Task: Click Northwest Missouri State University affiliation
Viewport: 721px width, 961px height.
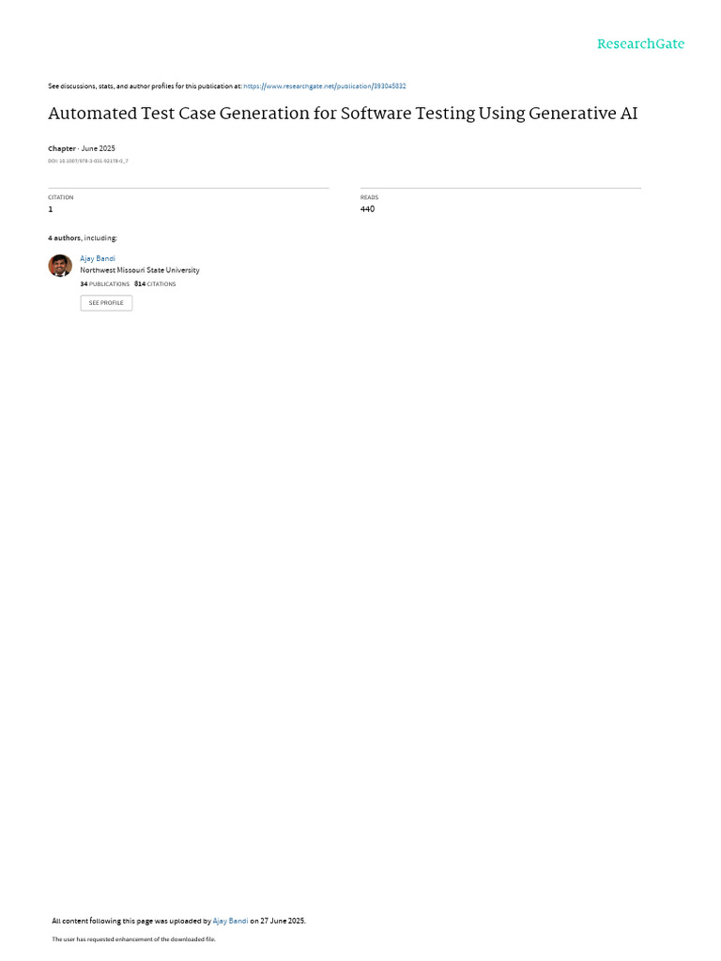Action: pos(140,270)
